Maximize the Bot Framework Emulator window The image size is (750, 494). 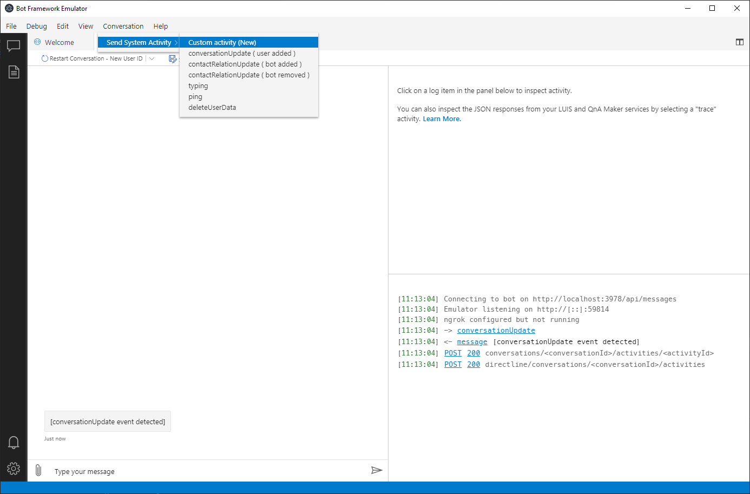coord(712,8)
